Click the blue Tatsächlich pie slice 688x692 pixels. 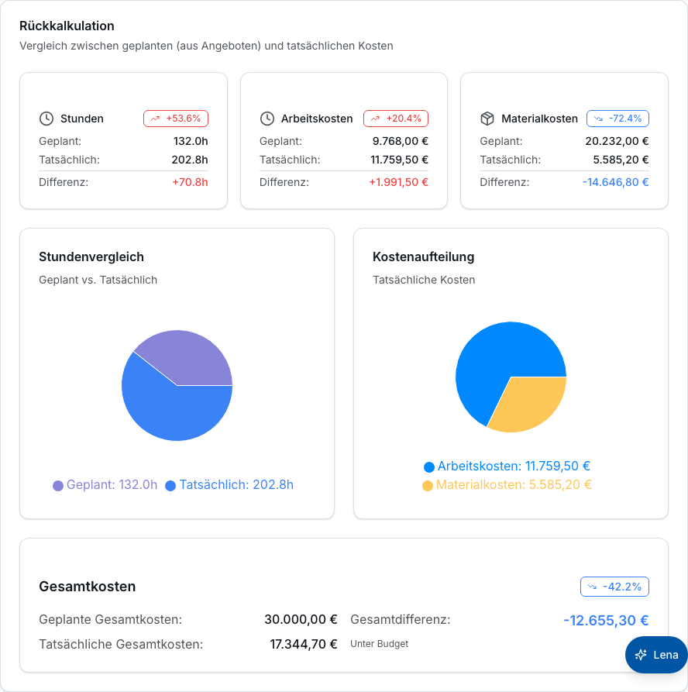(172, 412)
